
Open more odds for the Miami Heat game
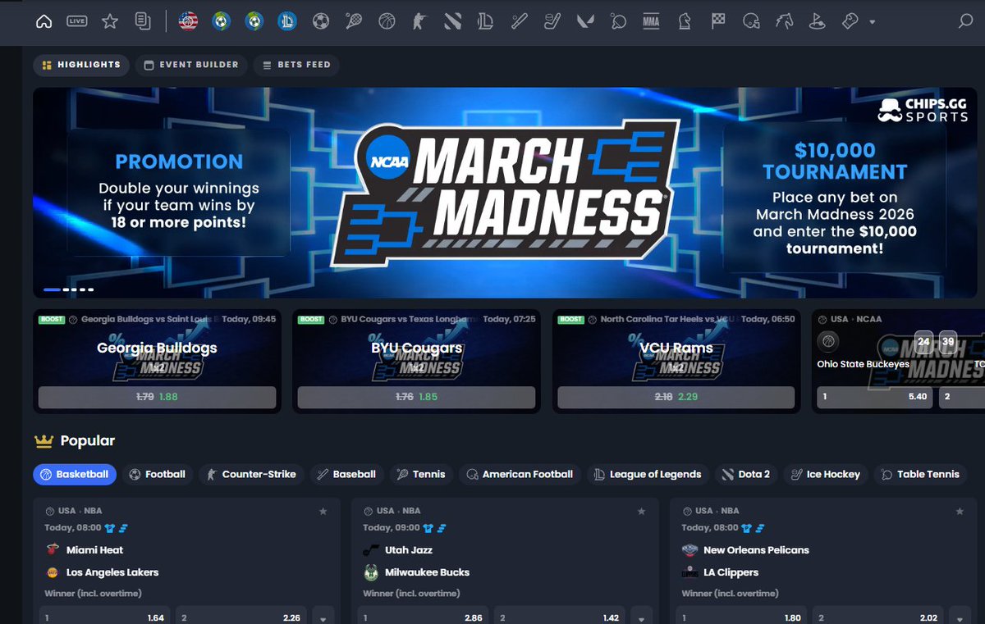(x=323, y=617)
